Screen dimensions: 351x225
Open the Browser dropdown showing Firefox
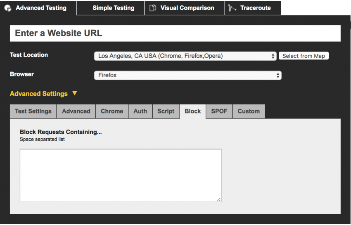click(188, 76)
